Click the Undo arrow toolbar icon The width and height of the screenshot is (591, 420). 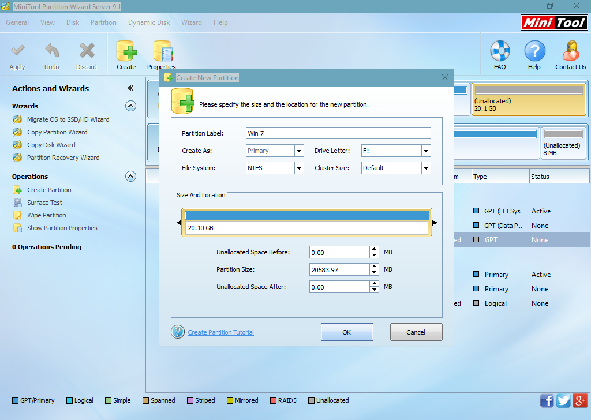click(51, 51)
